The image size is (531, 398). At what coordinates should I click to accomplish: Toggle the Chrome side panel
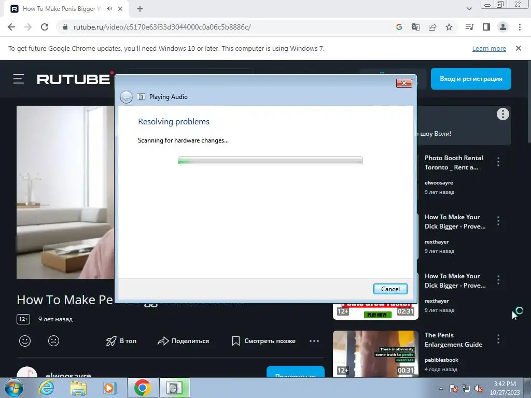click(486, 27)
